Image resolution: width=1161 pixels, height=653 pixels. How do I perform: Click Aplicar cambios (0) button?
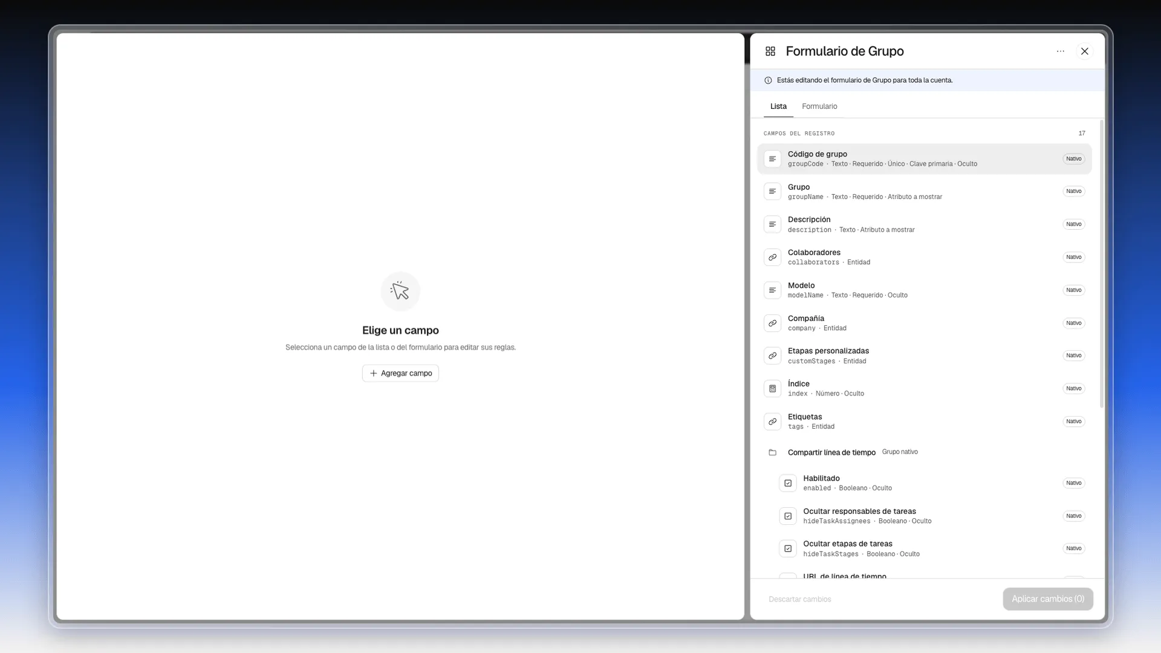tap(1048, 599)
